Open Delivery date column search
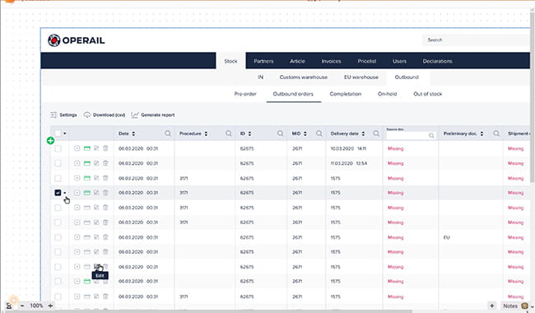Viewport: 535px width, 313px height. (x=376, y=133)
